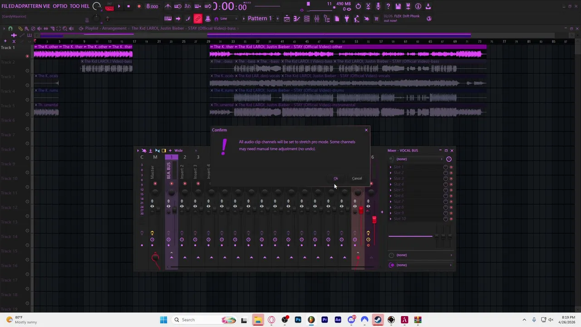The image size is (581, 327).
Task: Toggle the red link-to-controller icon
Action: [197, 19]
